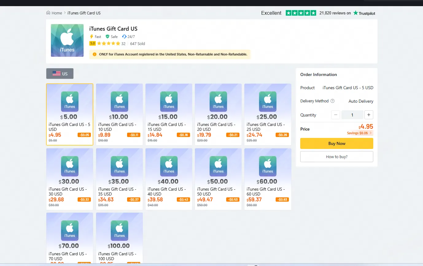Image resolution: width=423 pixels, height=266 pixels.
Task: Click the 24/7 headset support icon
Action: tap(124, 36)
